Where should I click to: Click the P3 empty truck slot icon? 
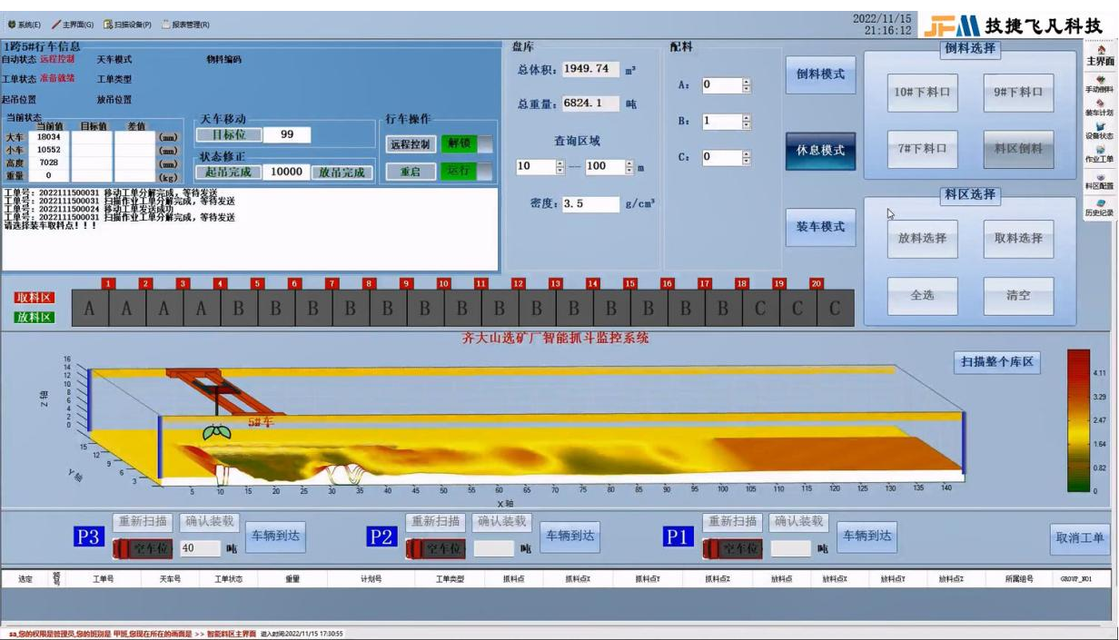click(144, 548)
